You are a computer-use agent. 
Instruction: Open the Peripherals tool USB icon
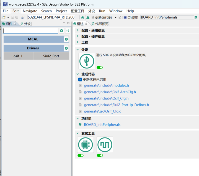tap(87, 61)
